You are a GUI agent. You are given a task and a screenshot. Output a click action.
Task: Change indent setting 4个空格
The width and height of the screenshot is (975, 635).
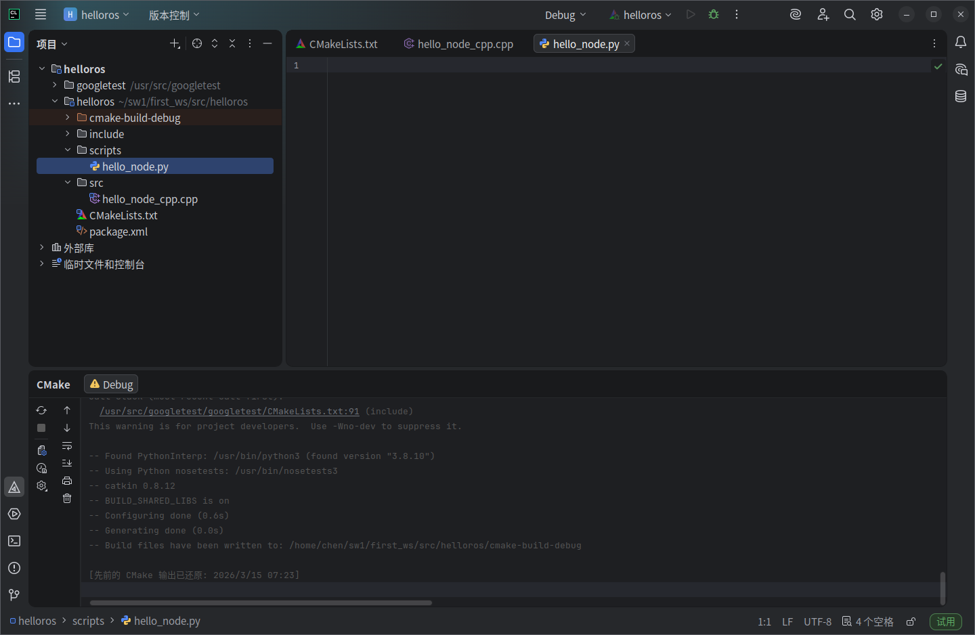[867, 621]
